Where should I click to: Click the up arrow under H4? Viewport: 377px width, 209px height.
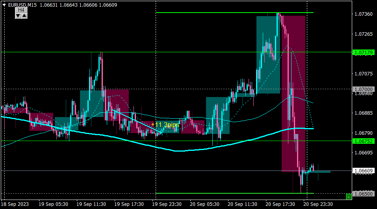pyautogui.click(x=24, y=16)
